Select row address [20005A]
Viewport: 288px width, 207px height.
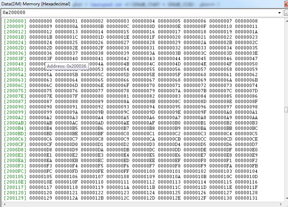(15, 75)
